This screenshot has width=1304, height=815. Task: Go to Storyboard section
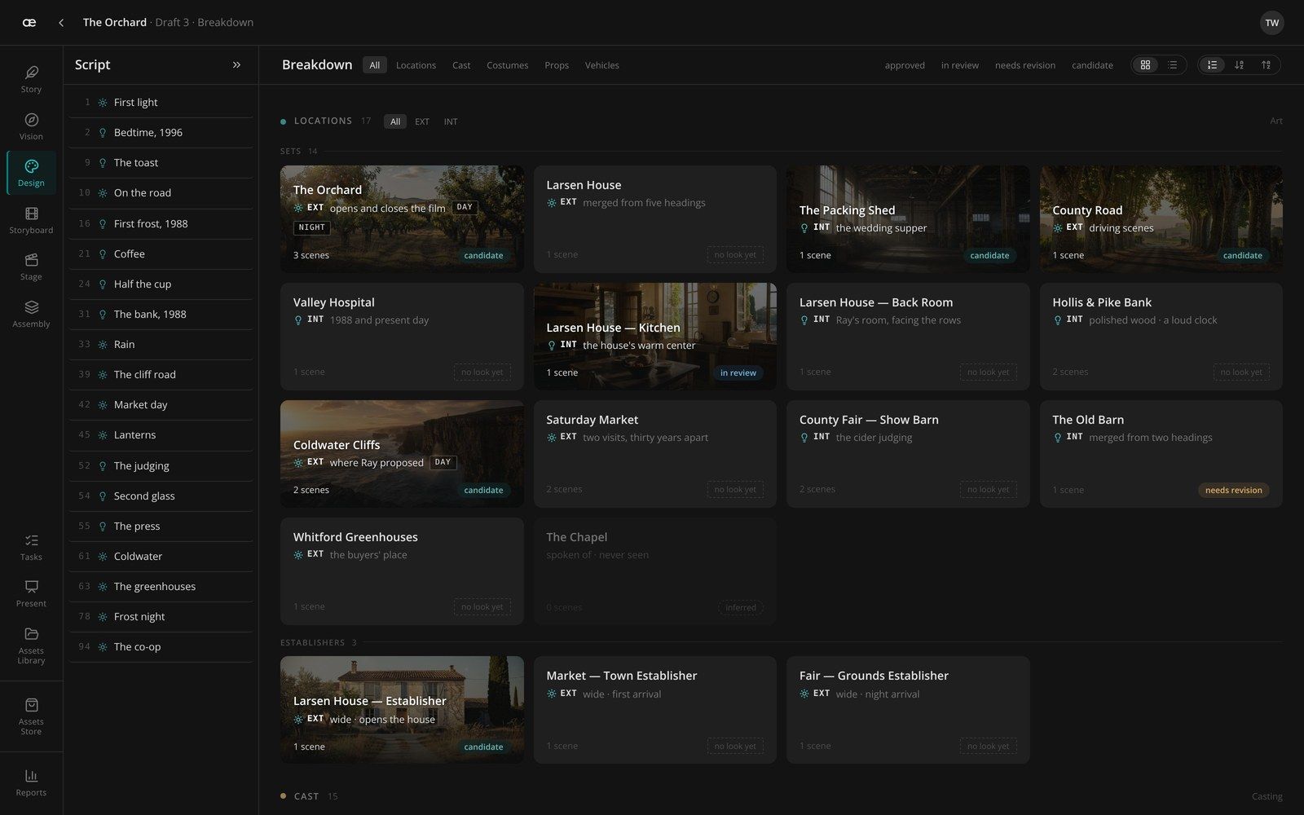31,220
